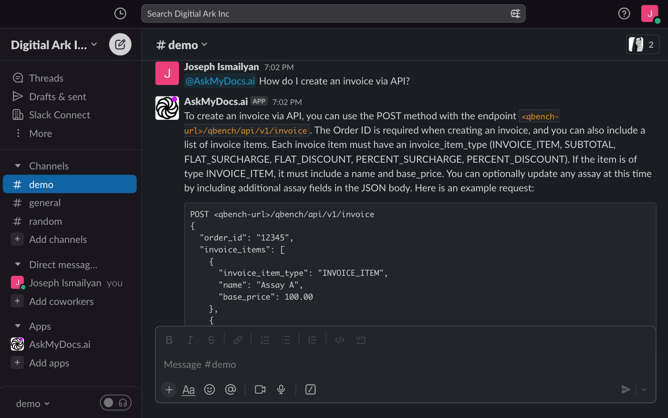Collapse the Channels section

pos(18,166)
